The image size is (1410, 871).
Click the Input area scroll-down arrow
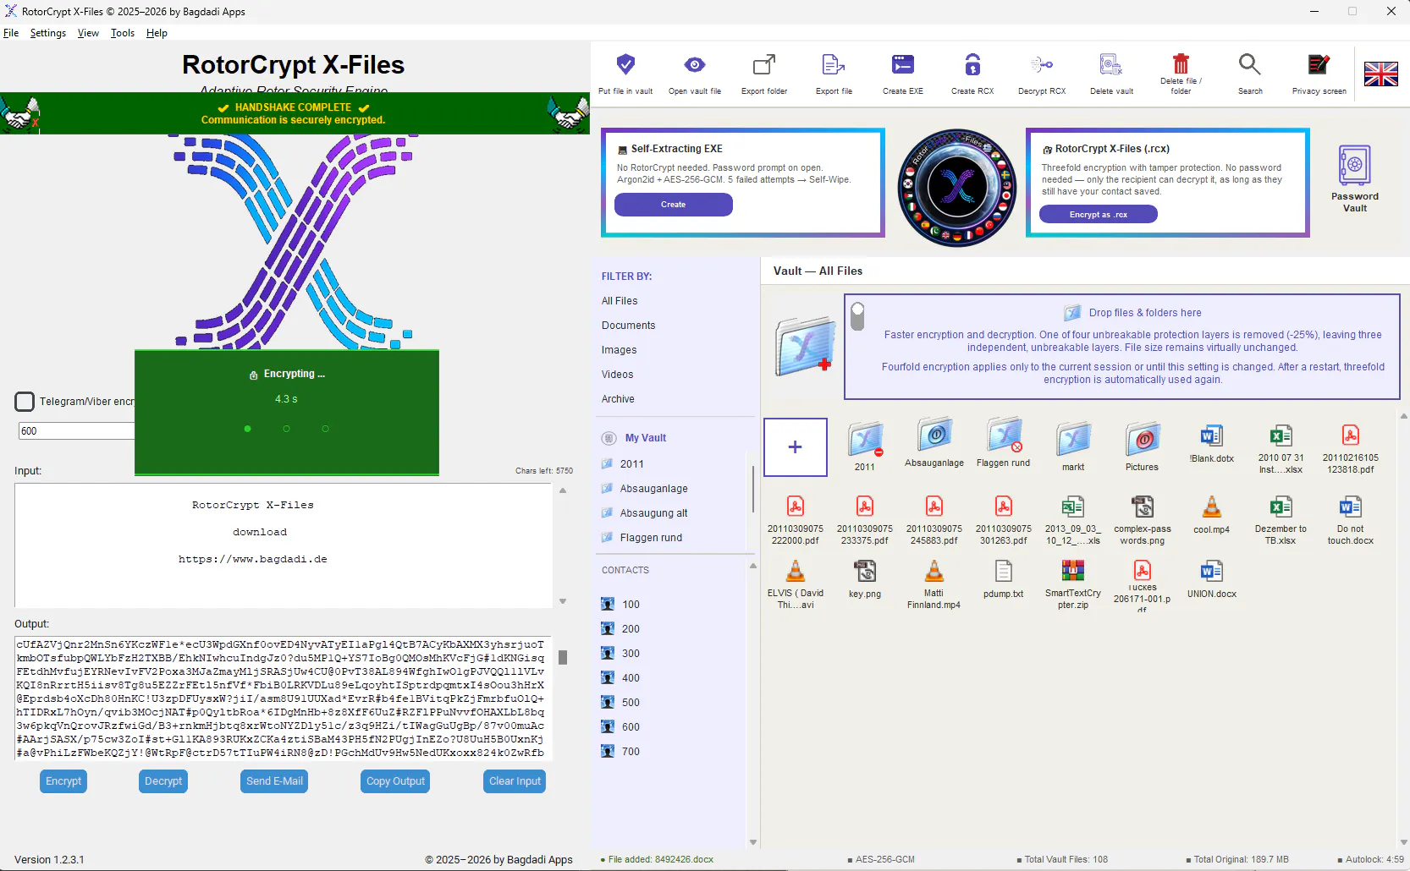(563, 601)
